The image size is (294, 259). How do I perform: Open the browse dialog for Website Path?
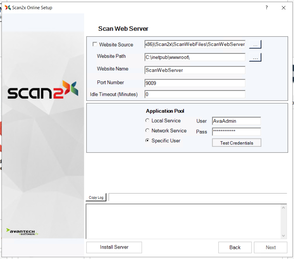[x=255, y=57]
